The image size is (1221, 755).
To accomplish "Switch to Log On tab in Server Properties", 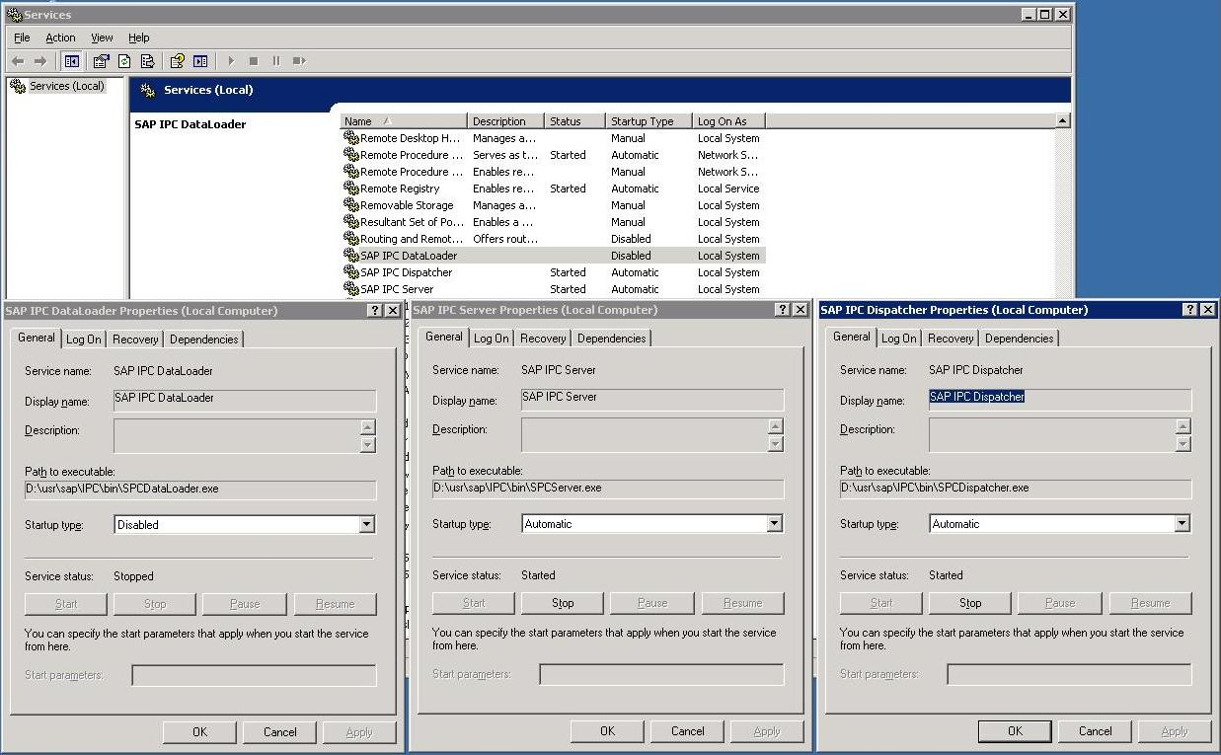I will click(492, 338).
